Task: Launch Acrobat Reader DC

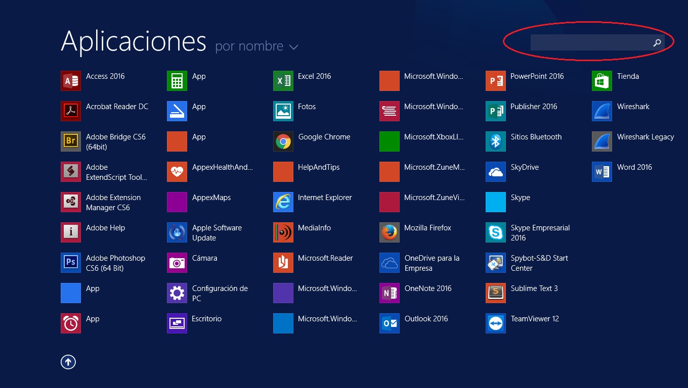Action: 71,111
